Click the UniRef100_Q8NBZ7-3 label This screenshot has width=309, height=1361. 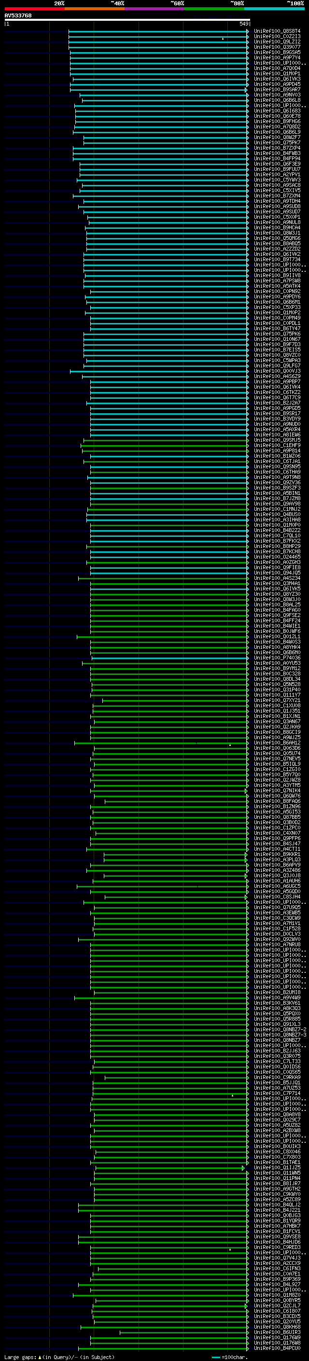tap(280, 1035)
